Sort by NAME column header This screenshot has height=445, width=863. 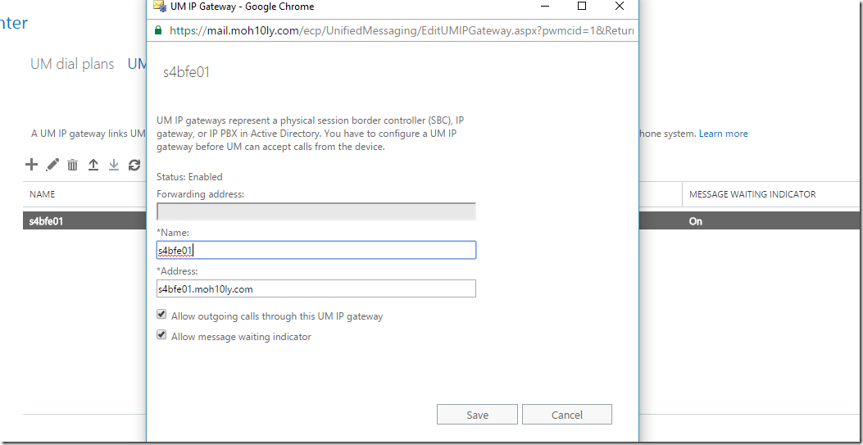(x=42, y=194)
